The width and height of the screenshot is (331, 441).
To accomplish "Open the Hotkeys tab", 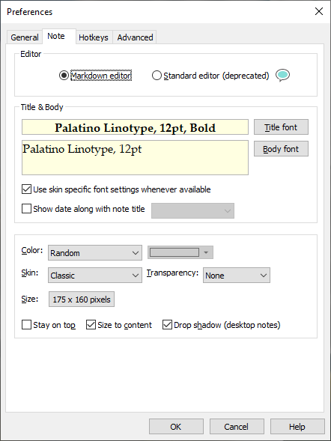I will [94, 37].
